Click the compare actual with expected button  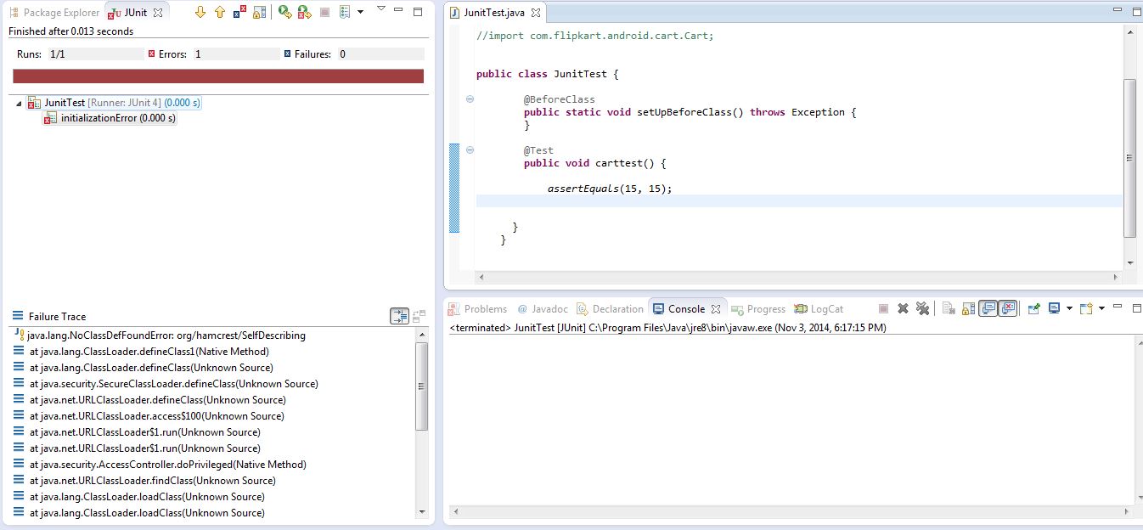[419, 316]
